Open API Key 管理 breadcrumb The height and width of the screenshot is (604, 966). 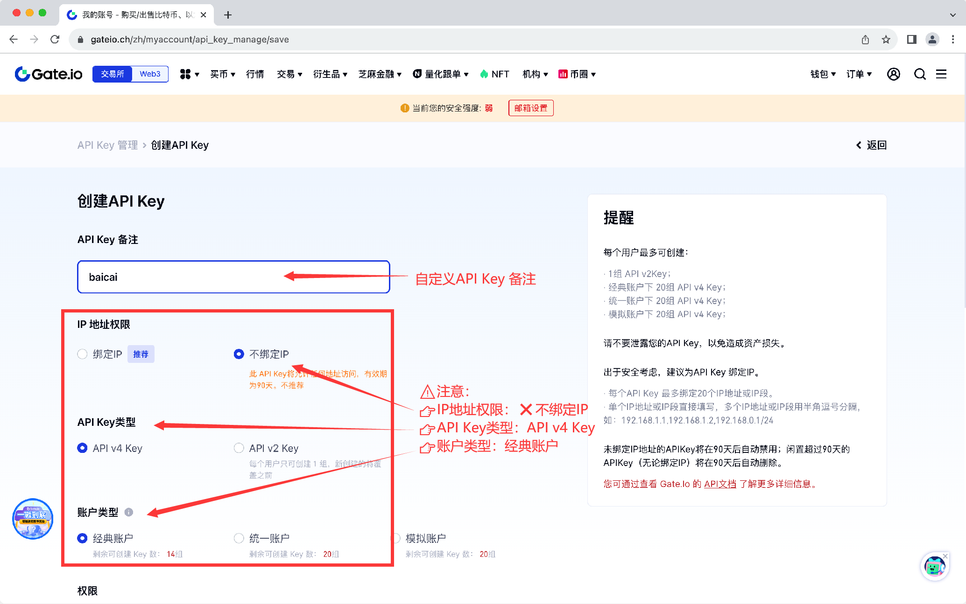(107, 145)
